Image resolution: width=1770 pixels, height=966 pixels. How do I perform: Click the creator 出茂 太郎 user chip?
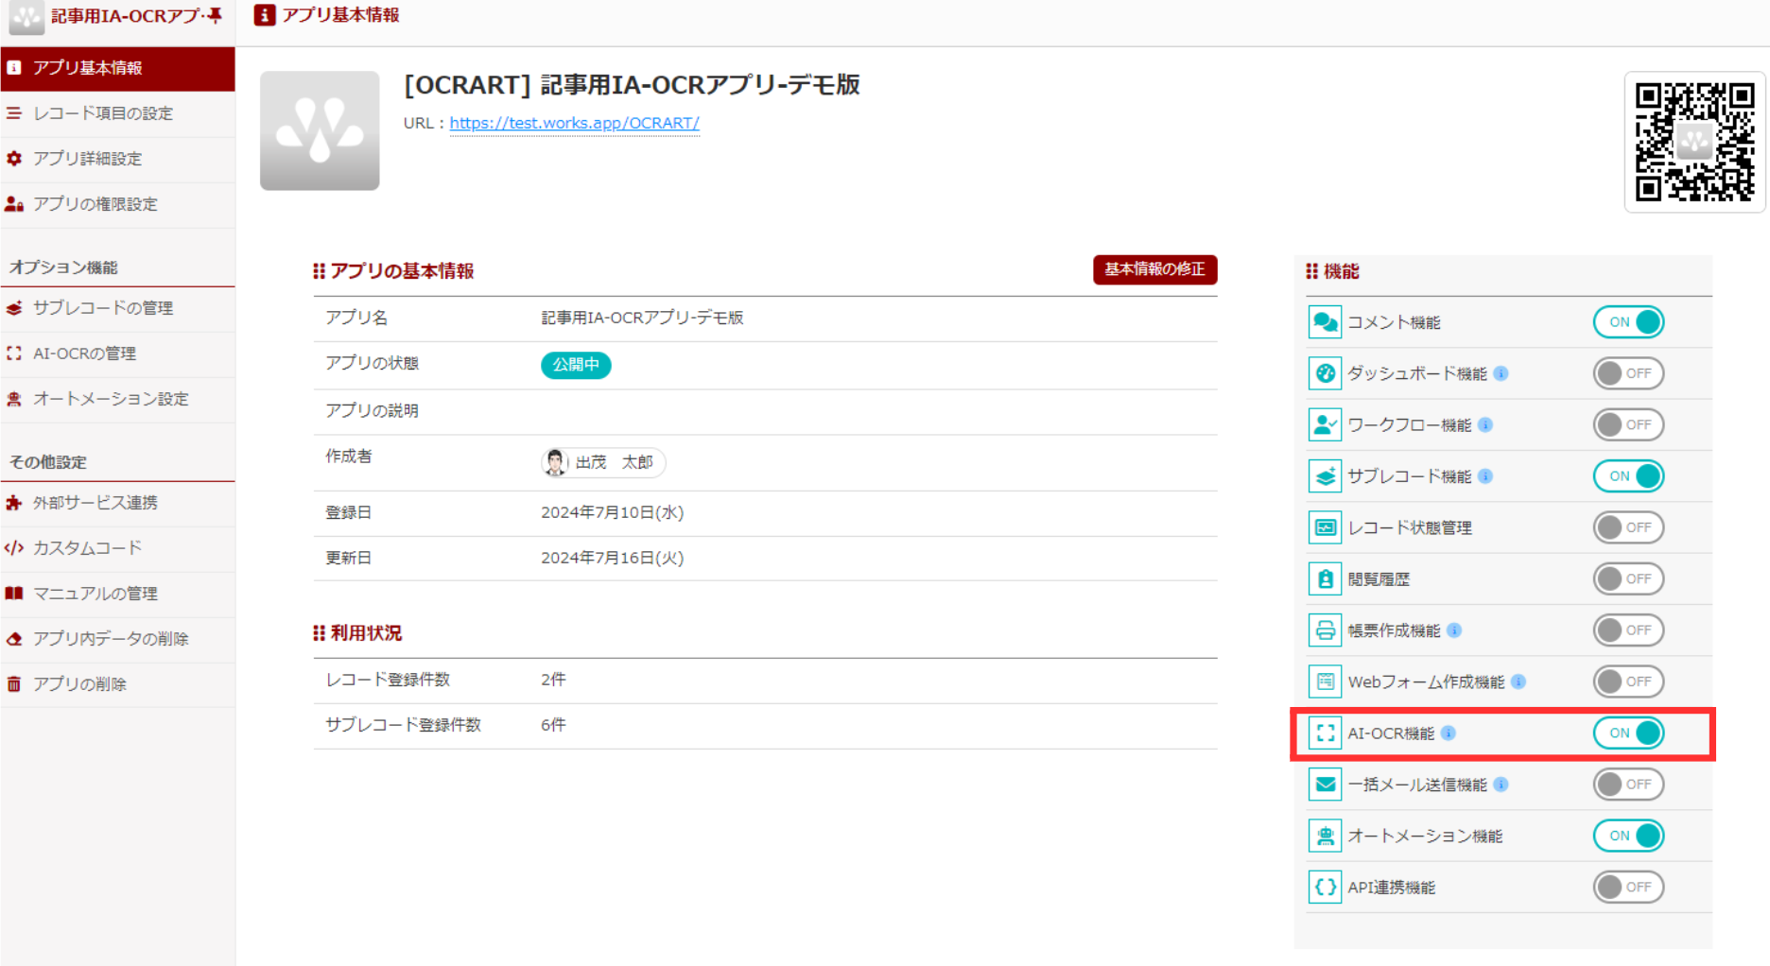[x=603, y=462]
